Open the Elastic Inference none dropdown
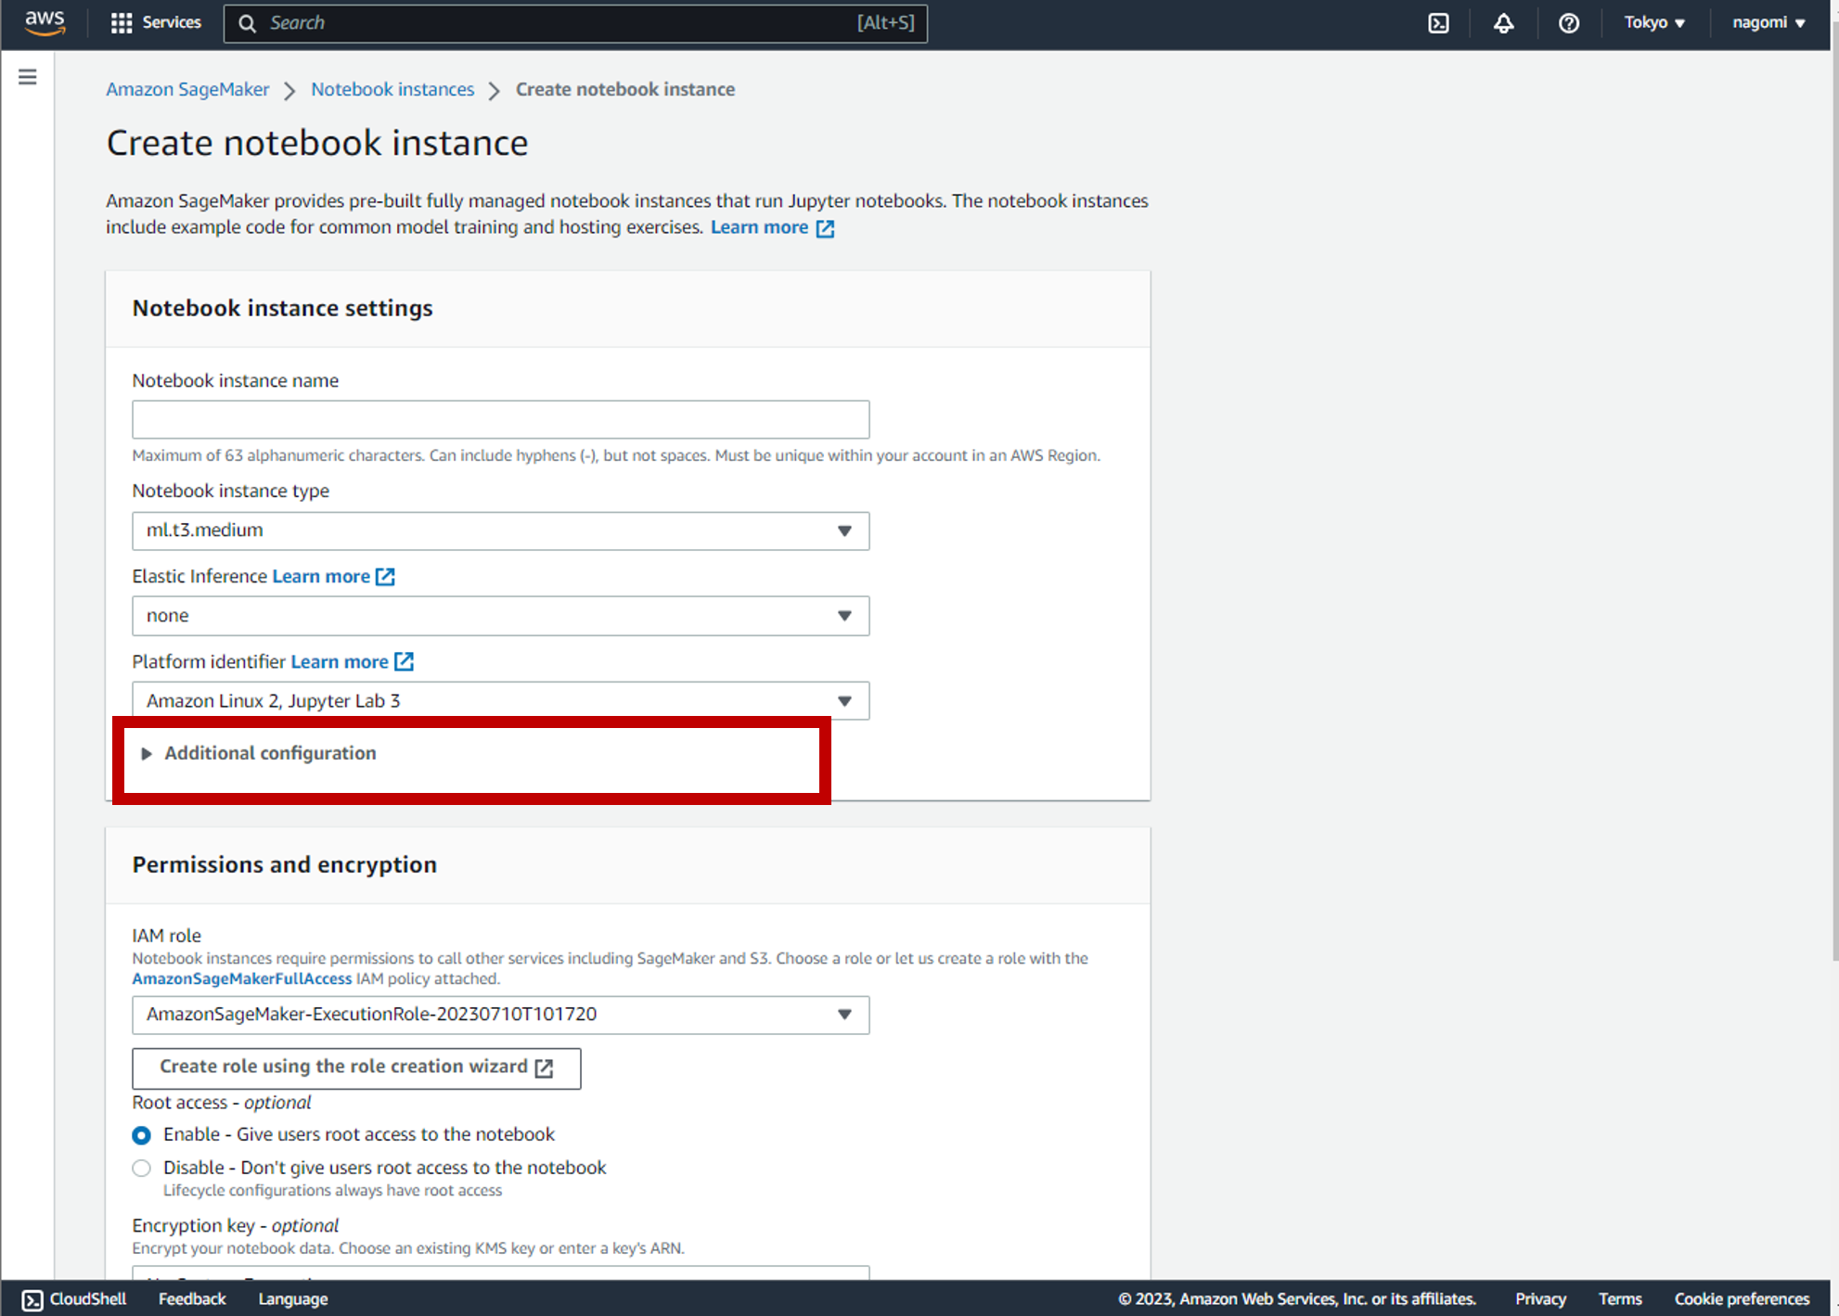 click(x=500, y=616)
